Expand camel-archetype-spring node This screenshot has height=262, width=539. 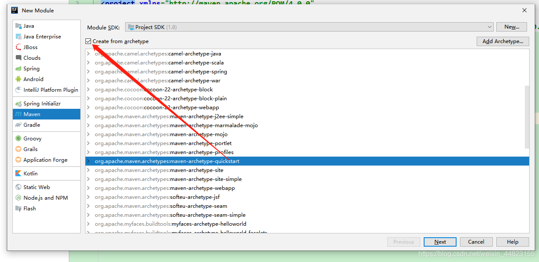[88, 72]
